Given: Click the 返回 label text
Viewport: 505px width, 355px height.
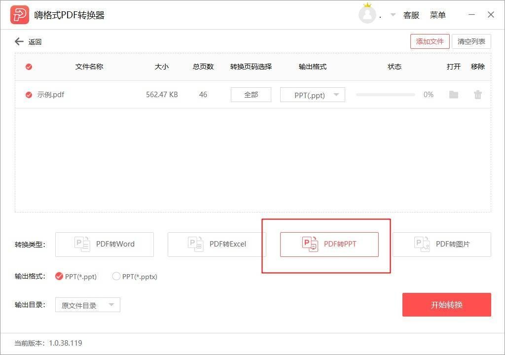Looking at the screenshot, I should pyautogui.click(x=35, y=42).
